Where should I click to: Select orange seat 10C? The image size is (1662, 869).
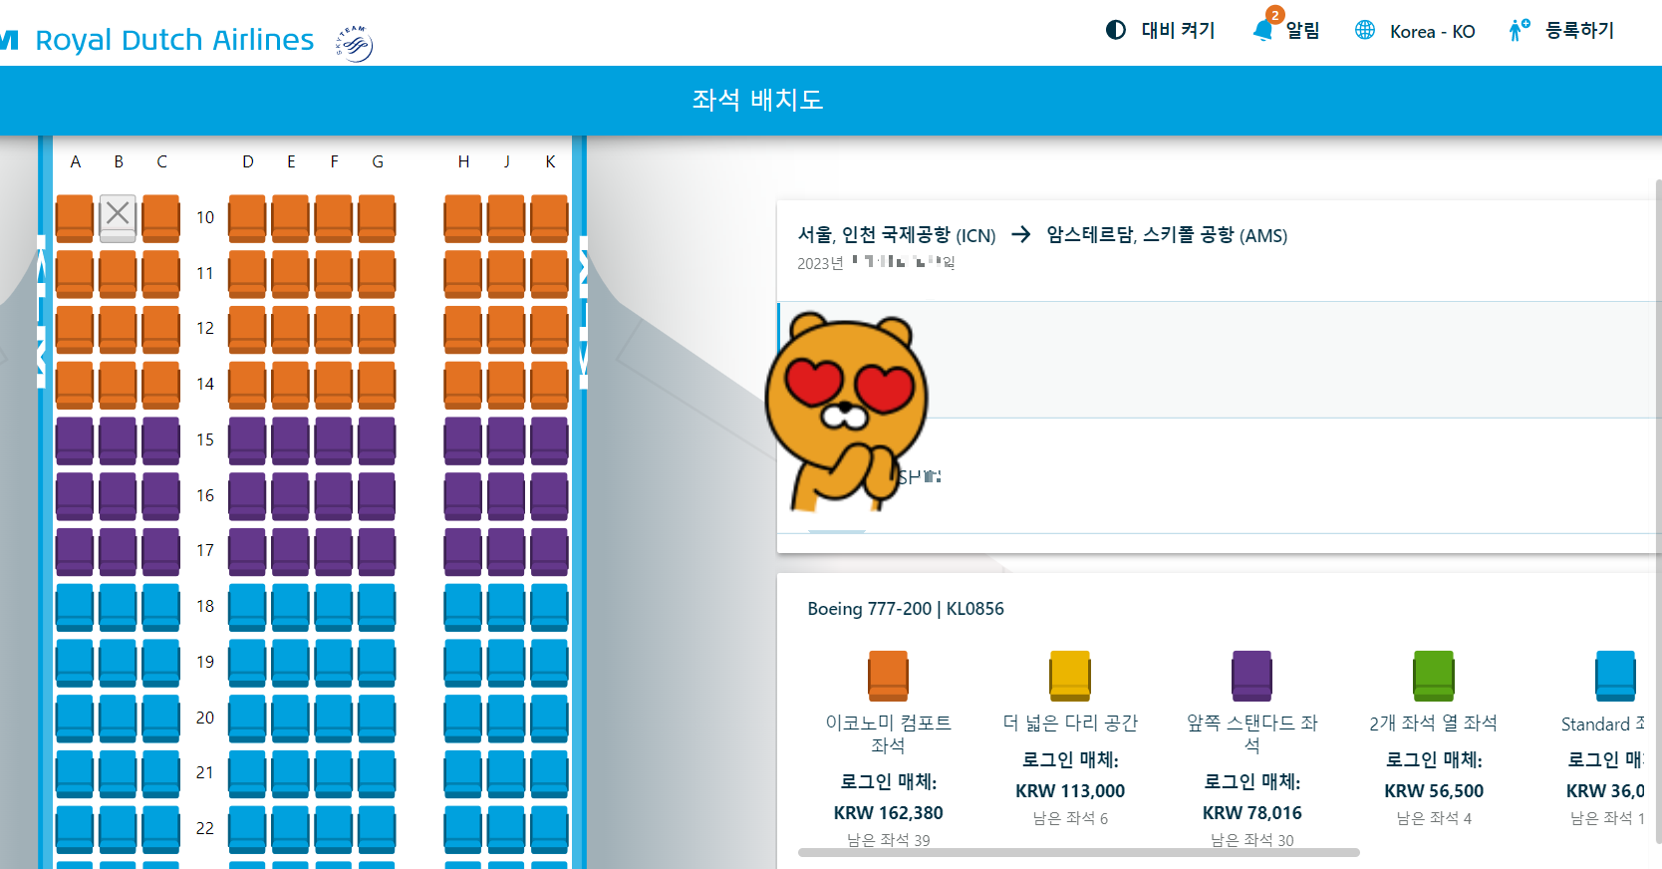click(161, 218)
